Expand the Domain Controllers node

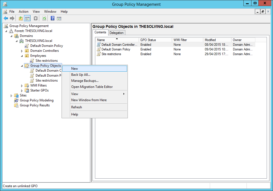click(22, 51)
